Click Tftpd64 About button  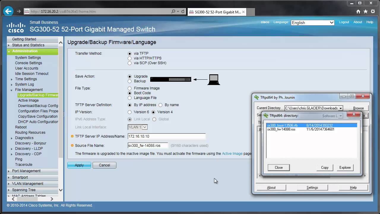pos(271,188)
